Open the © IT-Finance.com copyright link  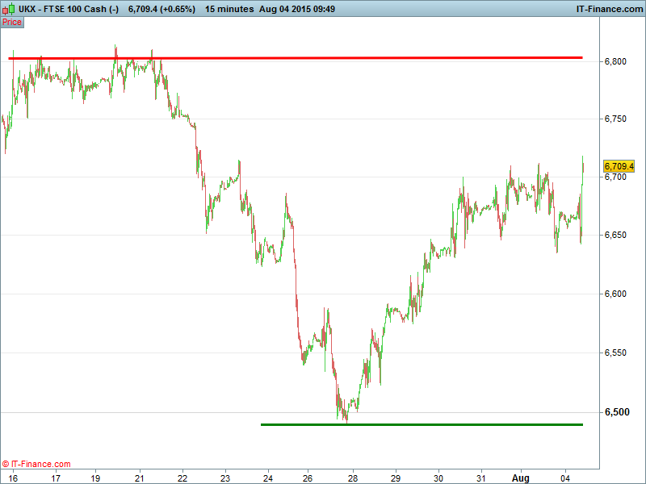pos(36,464)
